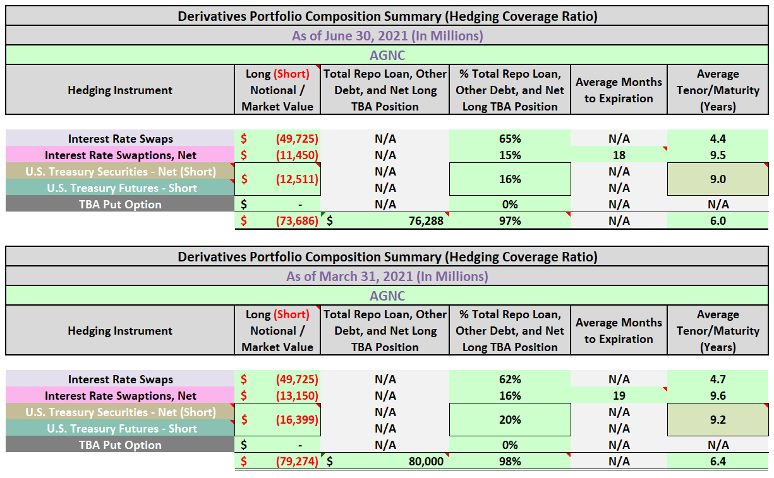Click the 4.7 average tenor cell
The width and height of the screenshot is (774, 478).
(x=718, y=379)
